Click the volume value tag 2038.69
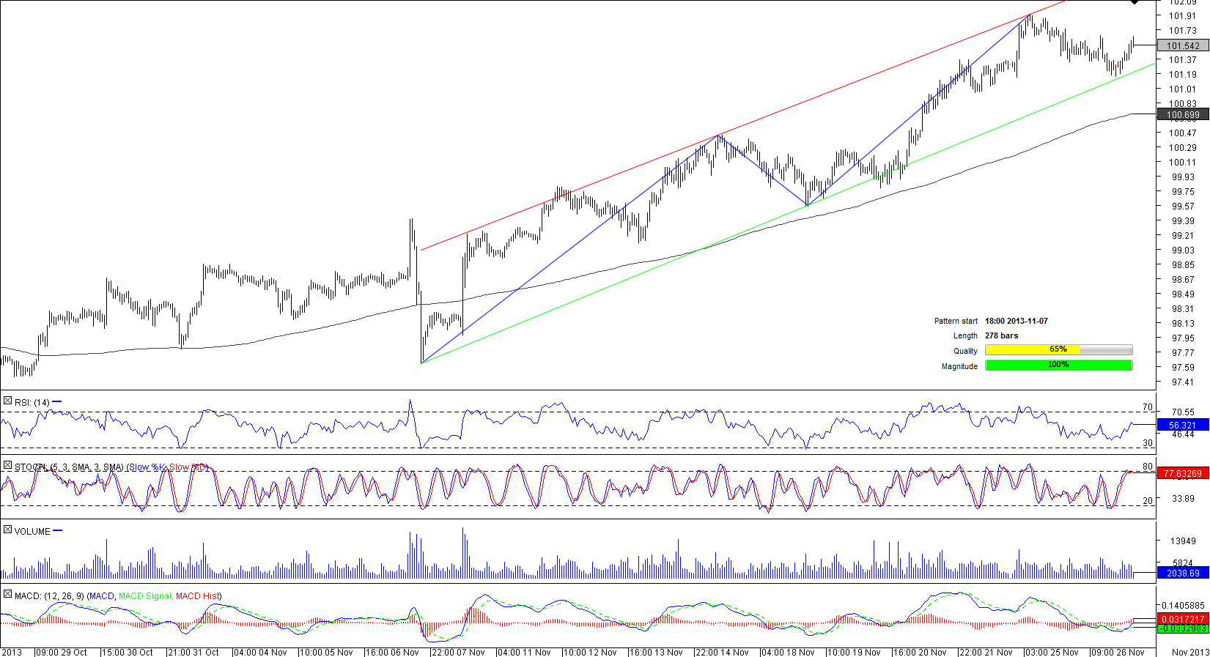The image size is (1210, 657). tap(1183, 573)
